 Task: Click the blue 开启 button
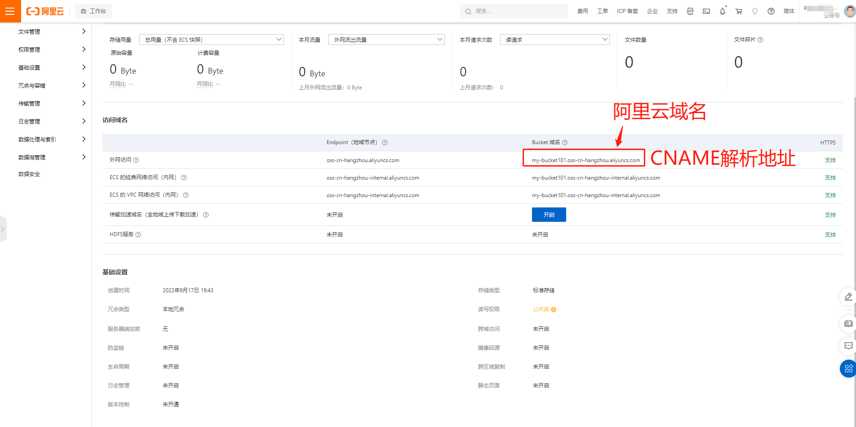549,215
